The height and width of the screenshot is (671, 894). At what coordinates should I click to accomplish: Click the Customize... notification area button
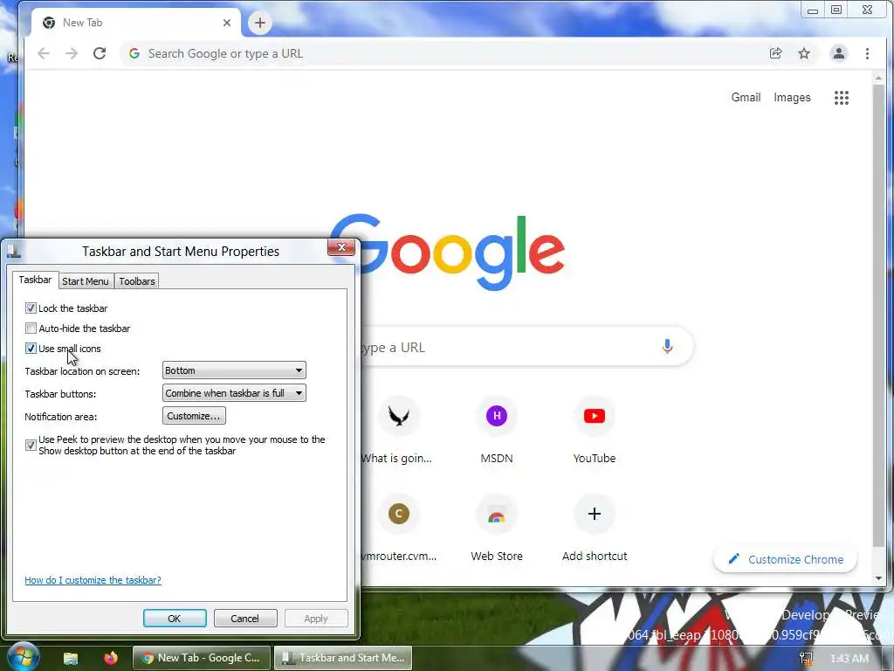[194, 416]
